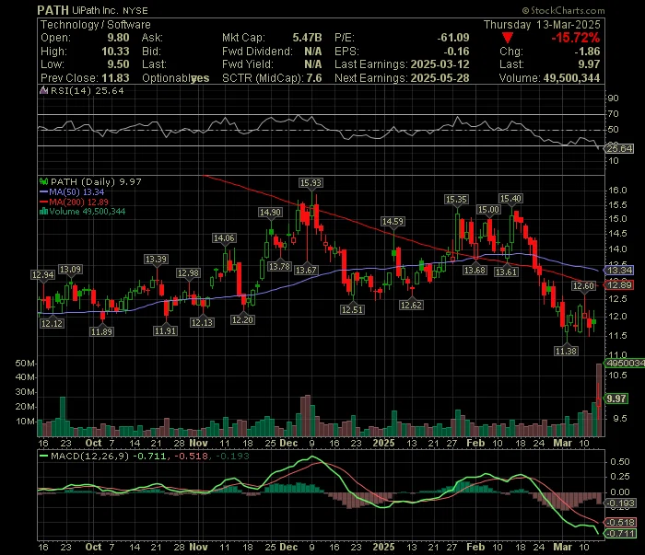Click the volume bars icon in legend
Screen dimensions: 645x555
(x=43, y=212)
